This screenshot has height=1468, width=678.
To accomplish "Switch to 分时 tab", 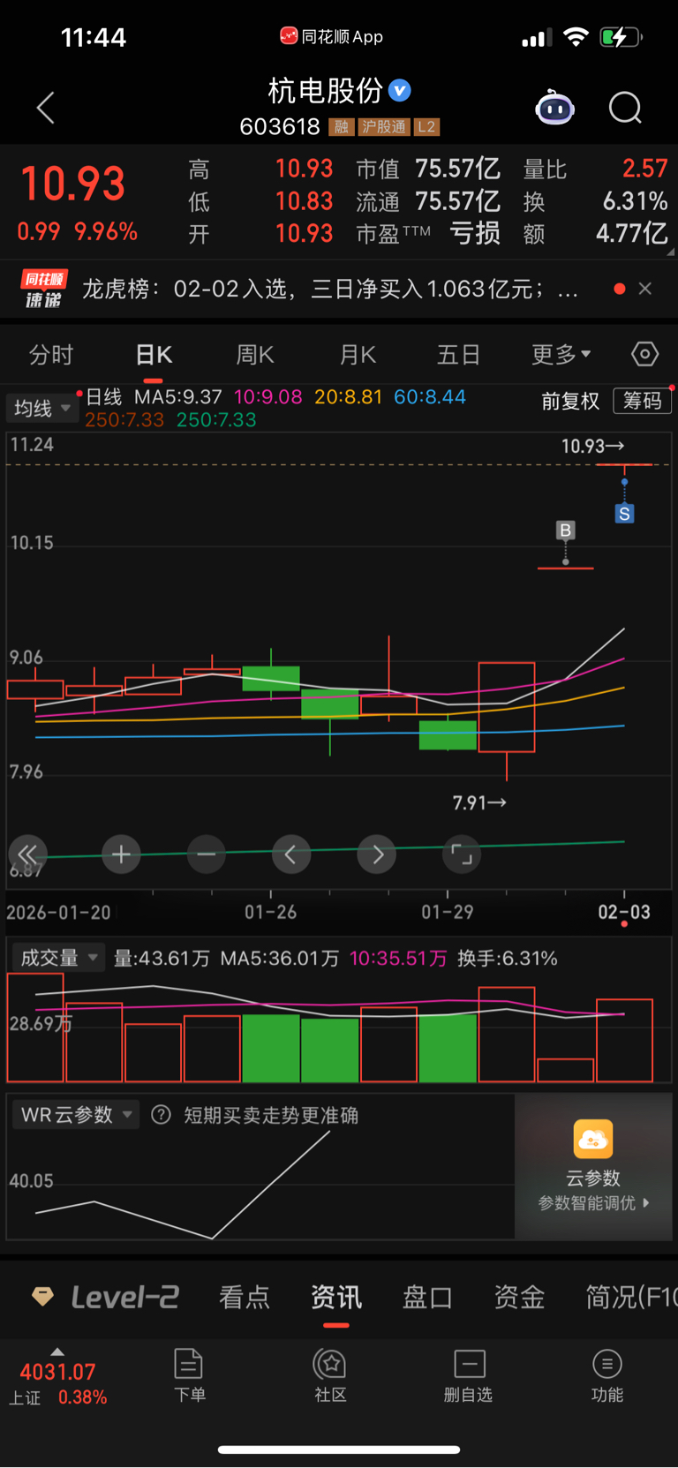I will (51, 354).
